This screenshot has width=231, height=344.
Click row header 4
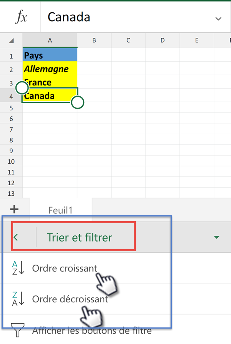coord(11,96)
